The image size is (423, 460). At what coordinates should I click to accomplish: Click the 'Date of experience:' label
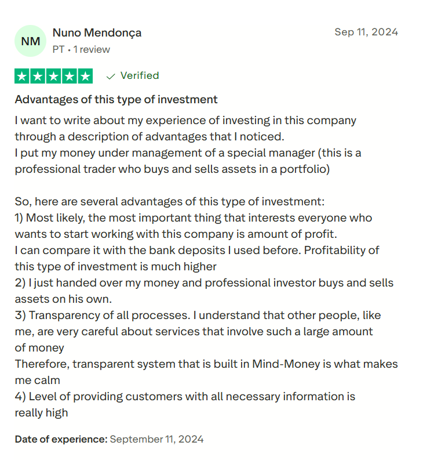pyautogui.click(x=61, y=439)
